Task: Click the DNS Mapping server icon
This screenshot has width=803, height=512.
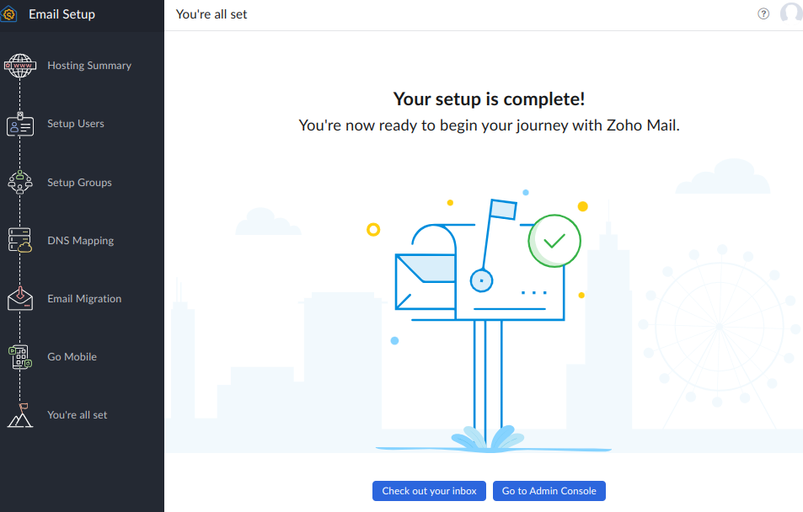Action: click(x=19, y=241)
